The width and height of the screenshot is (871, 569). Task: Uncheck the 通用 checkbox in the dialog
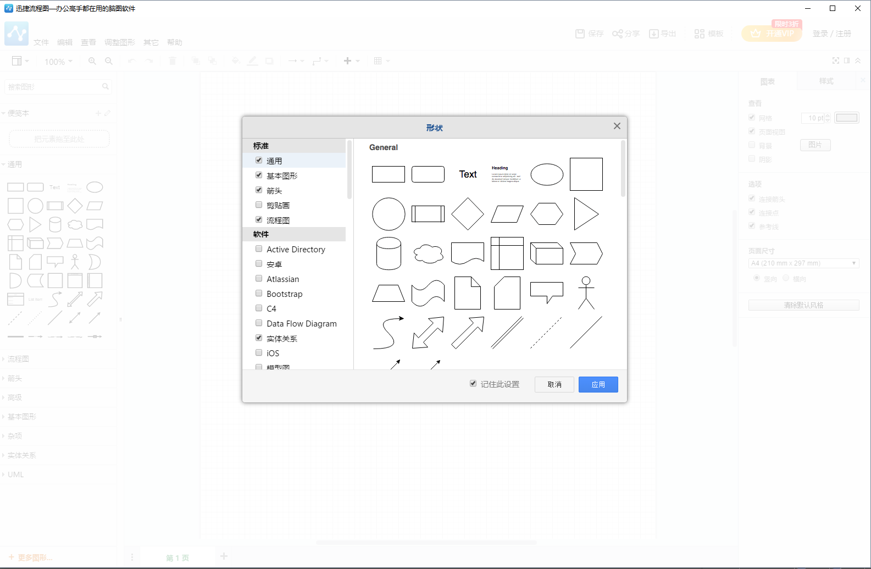pyautogui.click(x=259, y=161)
